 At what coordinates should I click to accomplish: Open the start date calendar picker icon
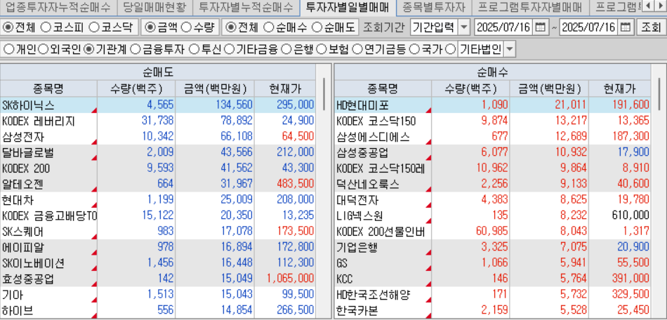[540, 27]
